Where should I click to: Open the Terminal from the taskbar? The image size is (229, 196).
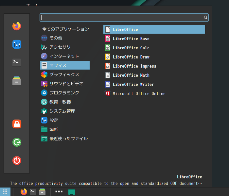coord(33,192)
